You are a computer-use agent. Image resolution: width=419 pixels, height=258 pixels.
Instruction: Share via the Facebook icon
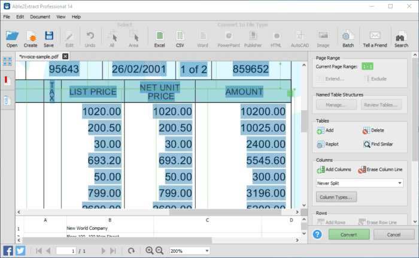(x=8, y=251)
